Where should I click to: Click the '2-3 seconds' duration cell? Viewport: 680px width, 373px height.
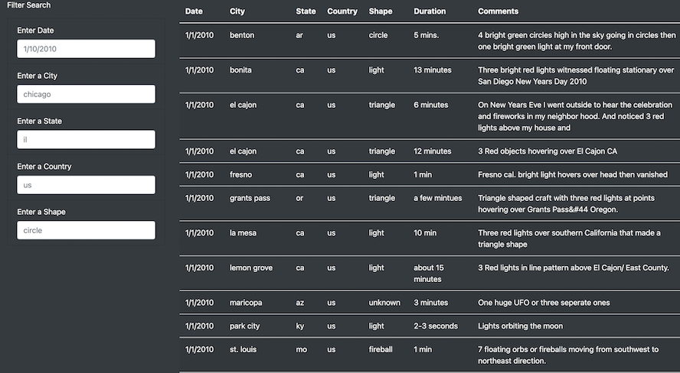coord(436,326)
